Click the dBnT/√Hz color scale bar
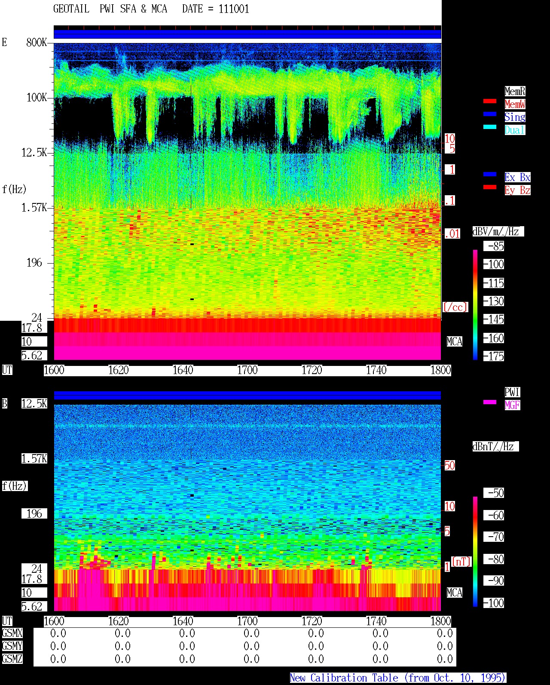Image resolution: width=550 pixels, height=685 pixels. click(475, 552)
